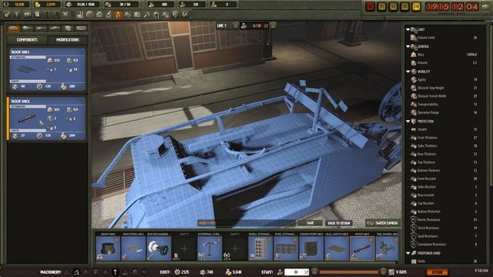
Task: Select the Roof MK1 component card
Action: [x=47, y=69]
